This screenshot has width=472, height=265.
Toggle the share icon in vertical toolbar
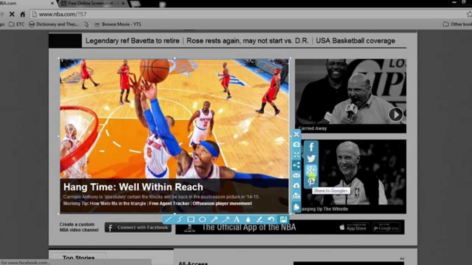pyautogui.click(x=296, y=165)
